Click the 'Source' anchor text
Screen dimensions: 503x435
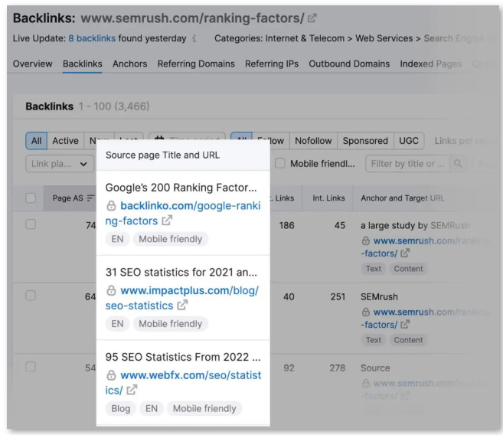click(375, 368)
